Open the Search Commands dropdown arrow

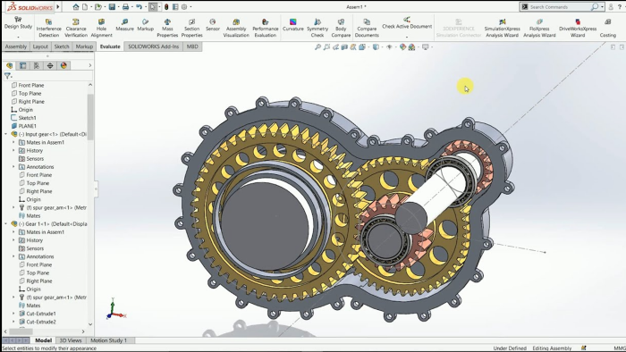click(602, 7)
